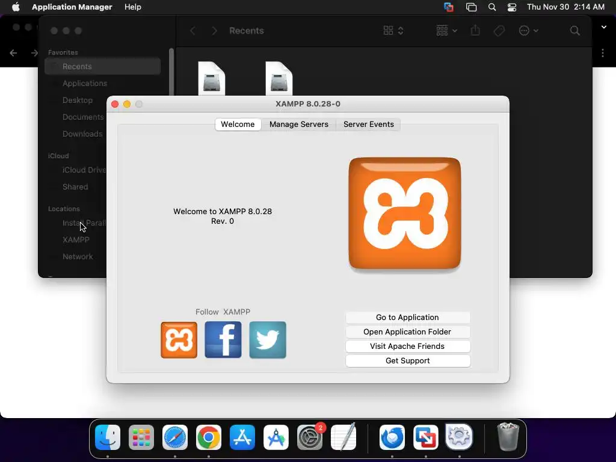Click browser back arrow behind Finder
Viewport: 616px width, 462px height.
(x=13, y=53)
